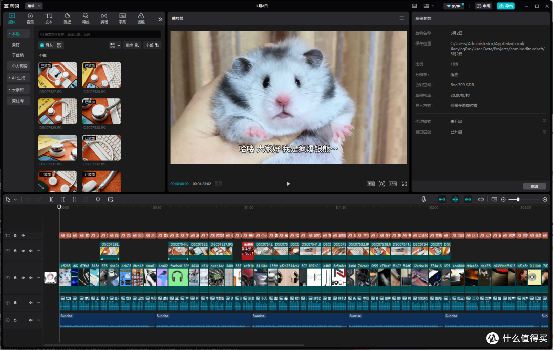Click the zoom-in timeline plus icon
This screenshot has height=350, width=553.
[x=545, y=199]
